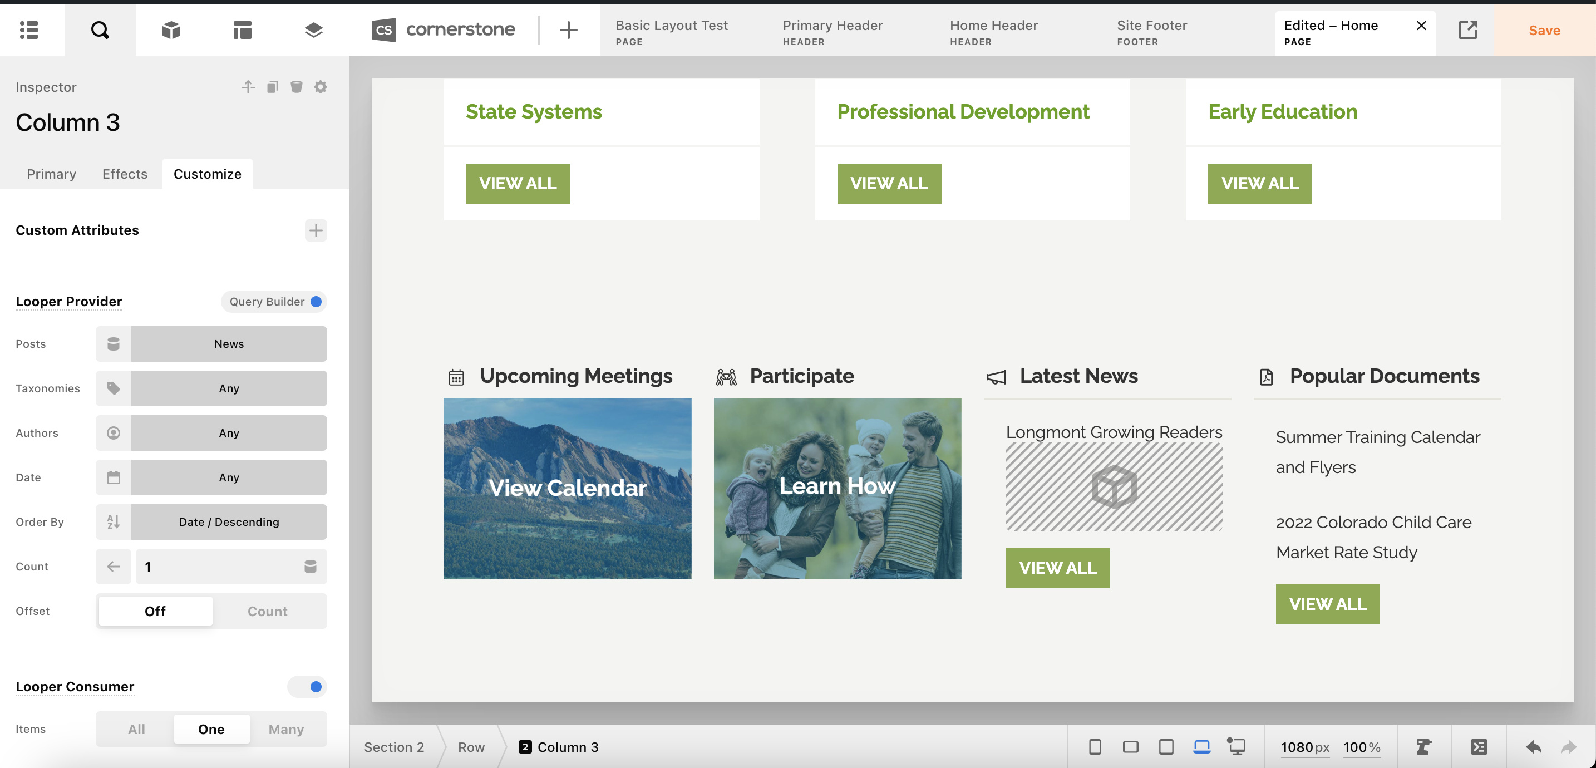The image size is (1596, 768).
Task: Open the Order By Date / Descending dropdown
Action: pos(229,522)
